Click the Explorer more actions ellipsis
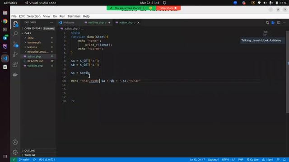This screenshot has height=162, width=289. tap(51, 22)
